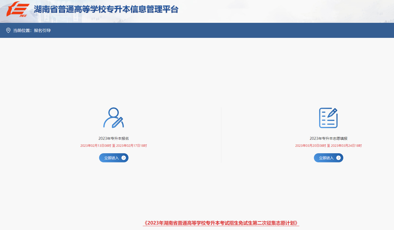Click the 2023年专升本志愿填报 title text
Screen dimensions: 394x230
click(x=328, y=138)
